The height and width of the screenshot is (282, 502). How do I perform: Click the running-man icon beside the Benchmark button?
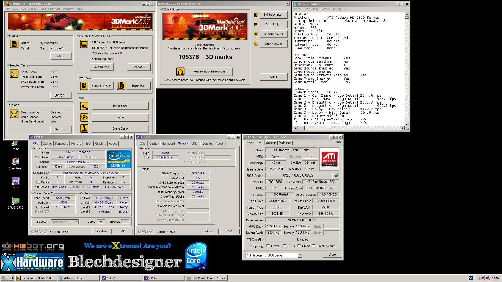pos(84,106)
